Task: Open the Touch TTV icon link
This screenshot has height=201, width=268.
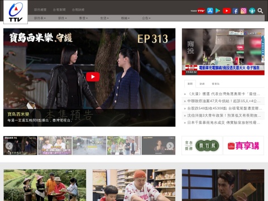Action: tap(198, 11)
